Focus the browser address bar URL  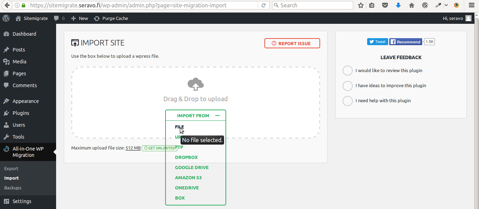pos(144,5)
